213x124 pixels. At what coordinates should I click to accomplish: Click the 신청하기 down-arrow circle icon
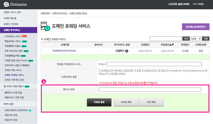pos(127,51)
